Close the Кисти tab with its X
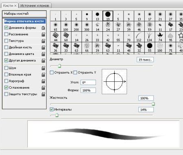The image size is (183, 155). click(x=15, y=6)
